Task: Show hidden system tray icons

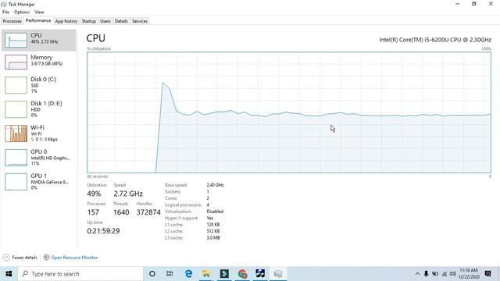Action: click(x=417, y=274)
